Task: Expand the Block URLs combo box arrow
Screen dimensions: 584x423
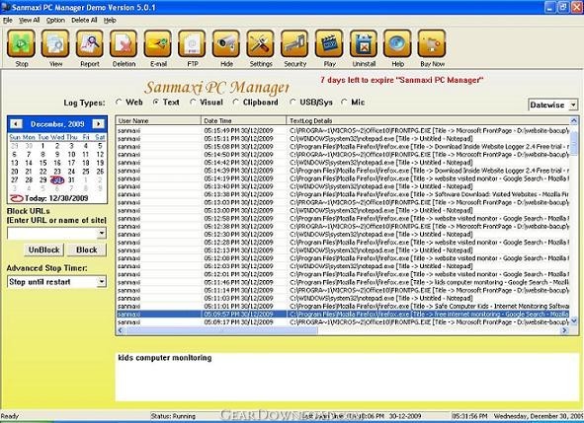Action: point(102,233)
